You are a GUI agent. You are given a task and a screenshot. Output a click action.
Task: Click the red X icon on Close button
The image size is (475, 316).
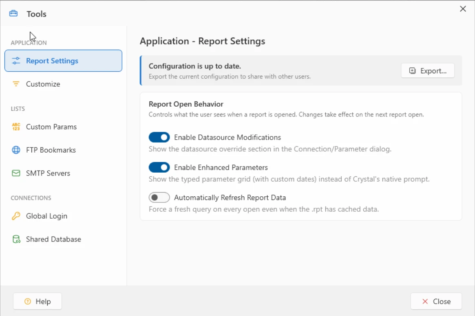[425, 301]
